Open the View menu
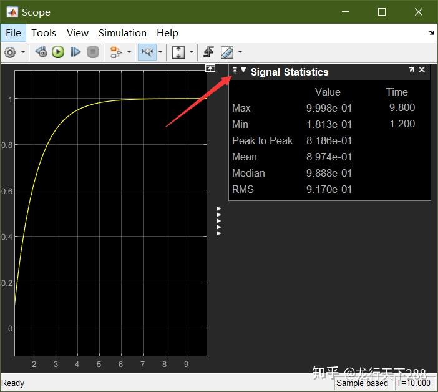This screenshot has height=392, width=438. click(77, 33)
